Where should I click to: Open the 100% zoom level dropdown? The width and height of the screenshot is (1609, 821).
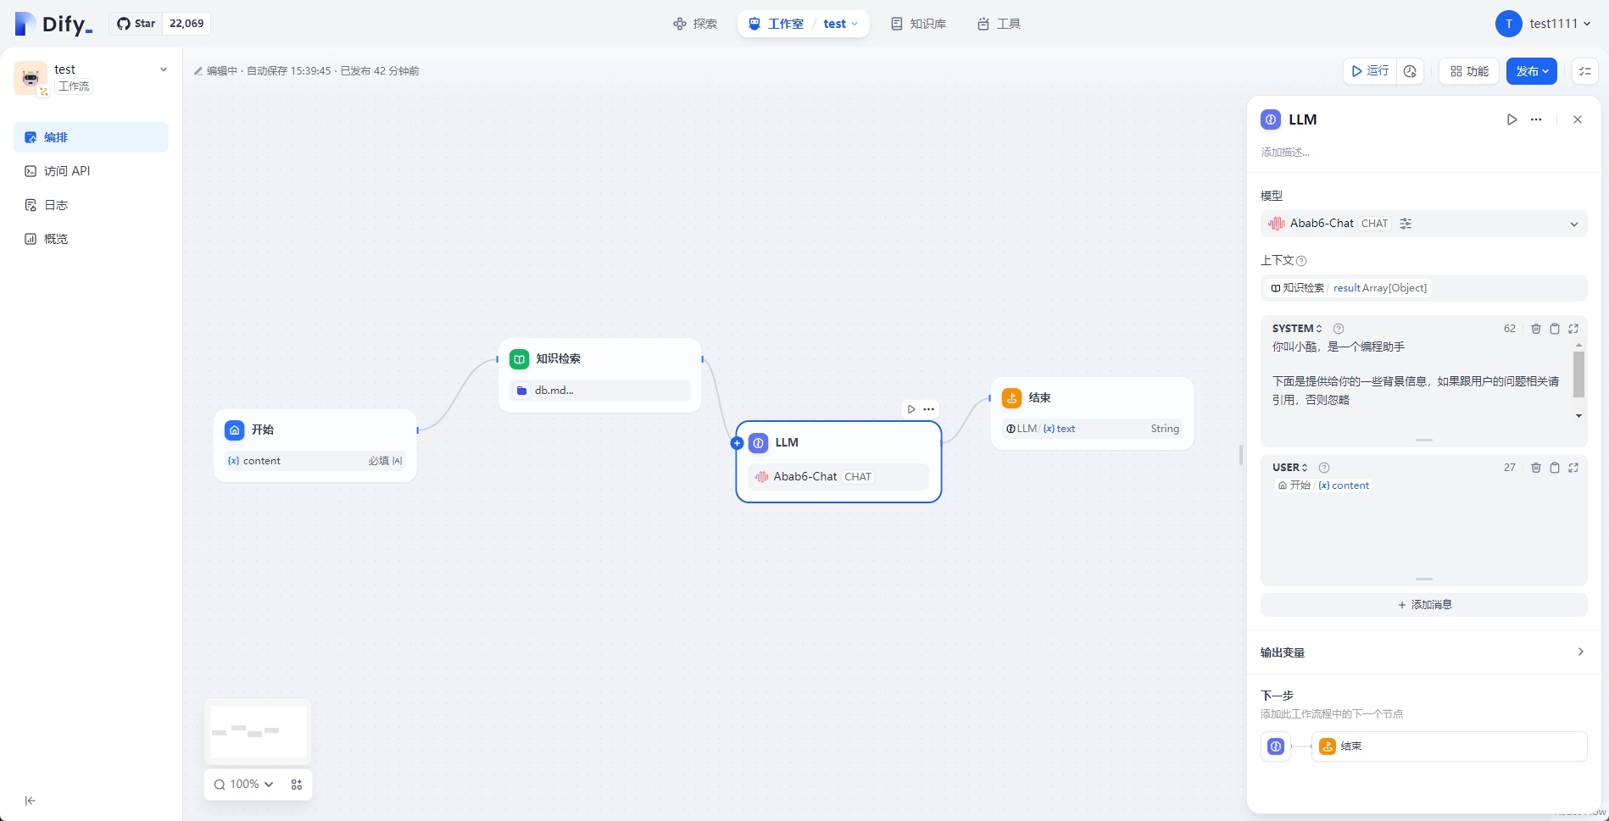click(x=244, y=785)
